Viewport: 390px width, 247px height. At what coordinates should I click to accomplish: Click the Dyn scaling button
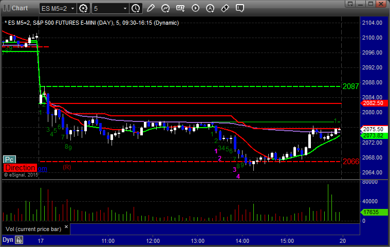[x=8, y=240]
